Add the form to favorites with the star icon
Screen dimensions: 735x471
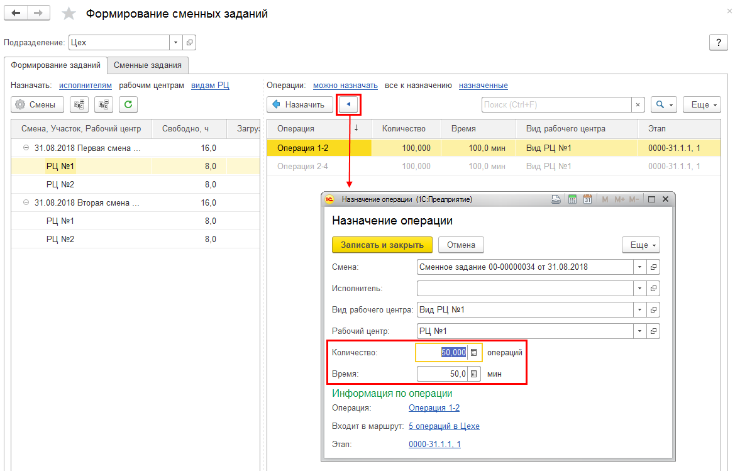coord(69,14)
